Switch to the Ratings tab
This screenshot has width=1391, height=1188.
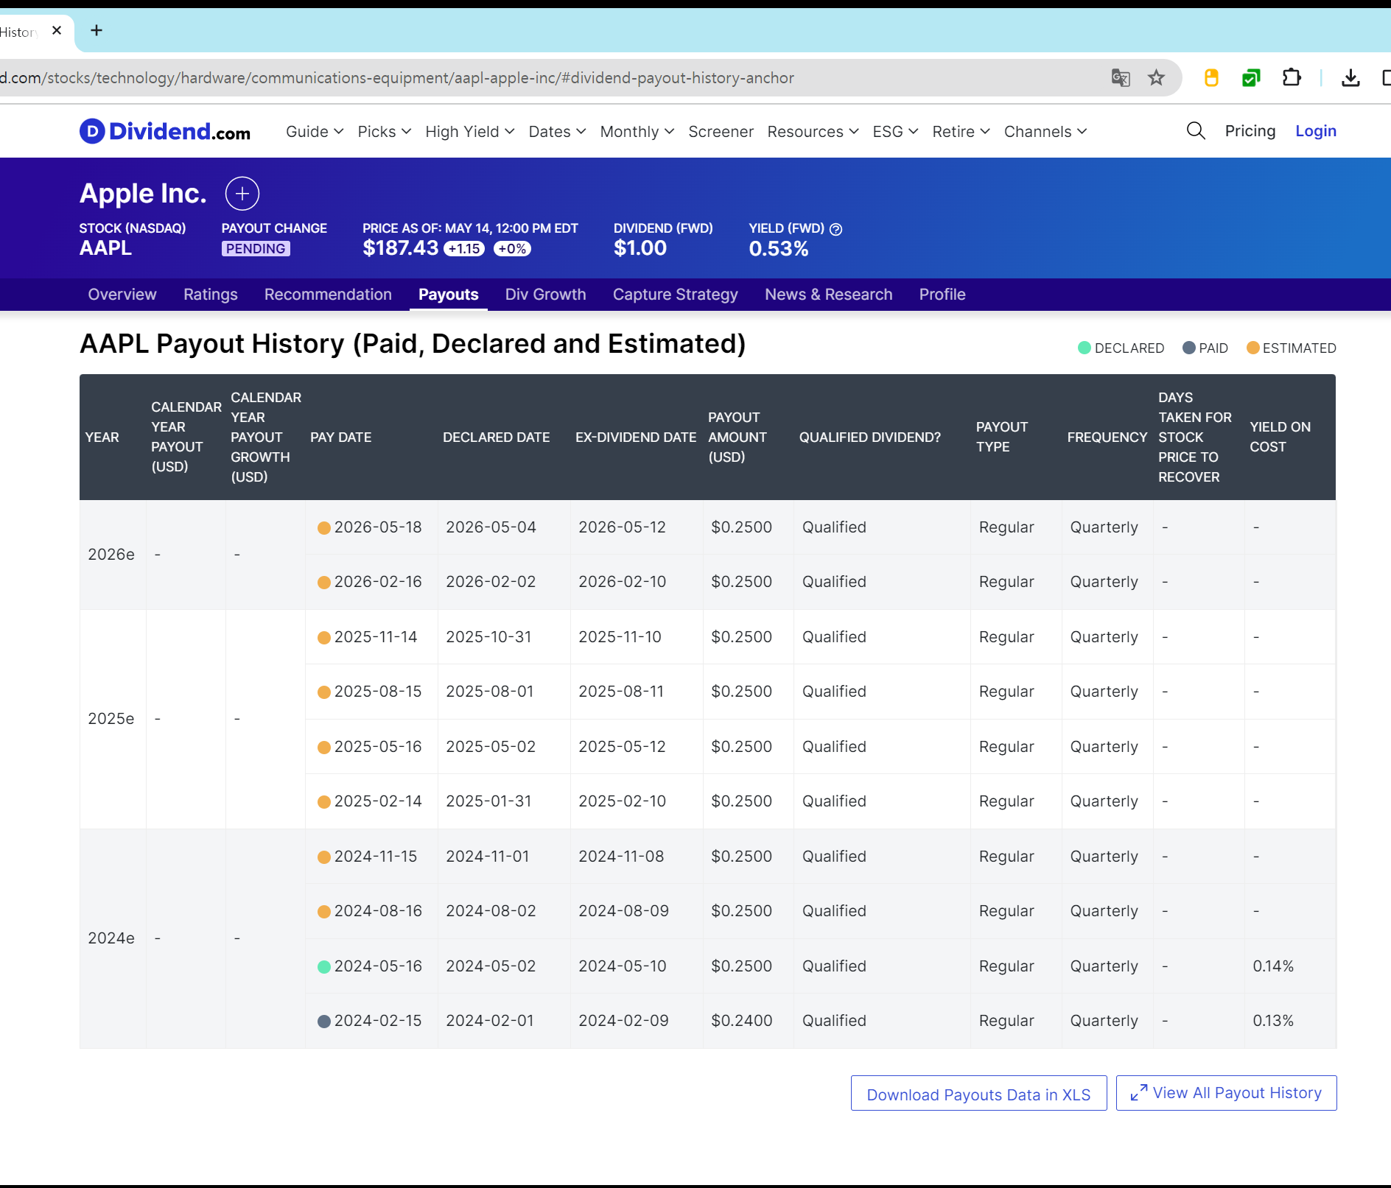[x=211, y=295]
